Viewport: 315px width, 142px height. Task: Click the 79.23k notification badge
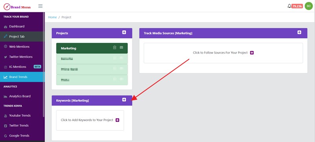pos(297,6)
